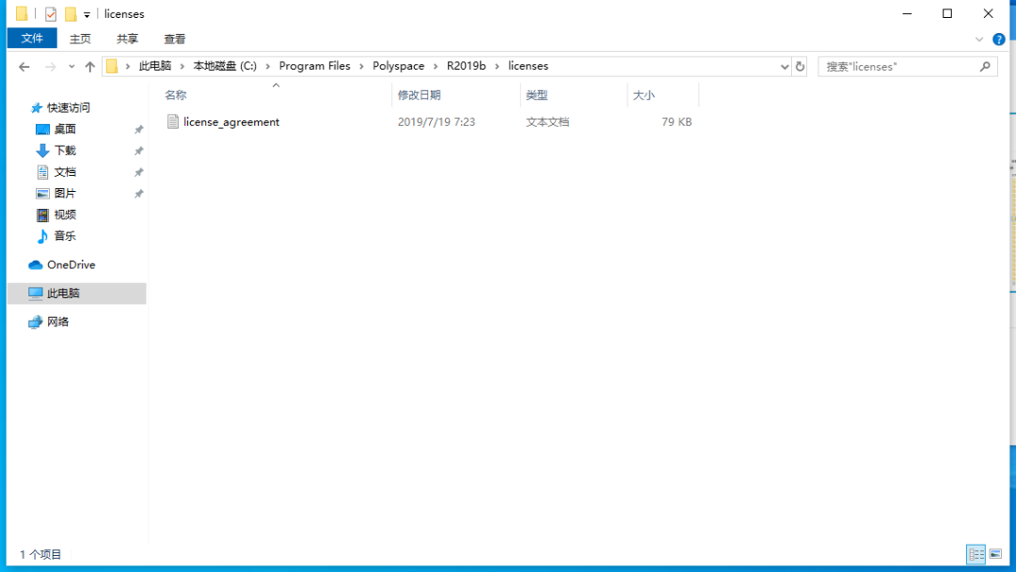
Task: Go up one folder level
Action: point(90,66)
